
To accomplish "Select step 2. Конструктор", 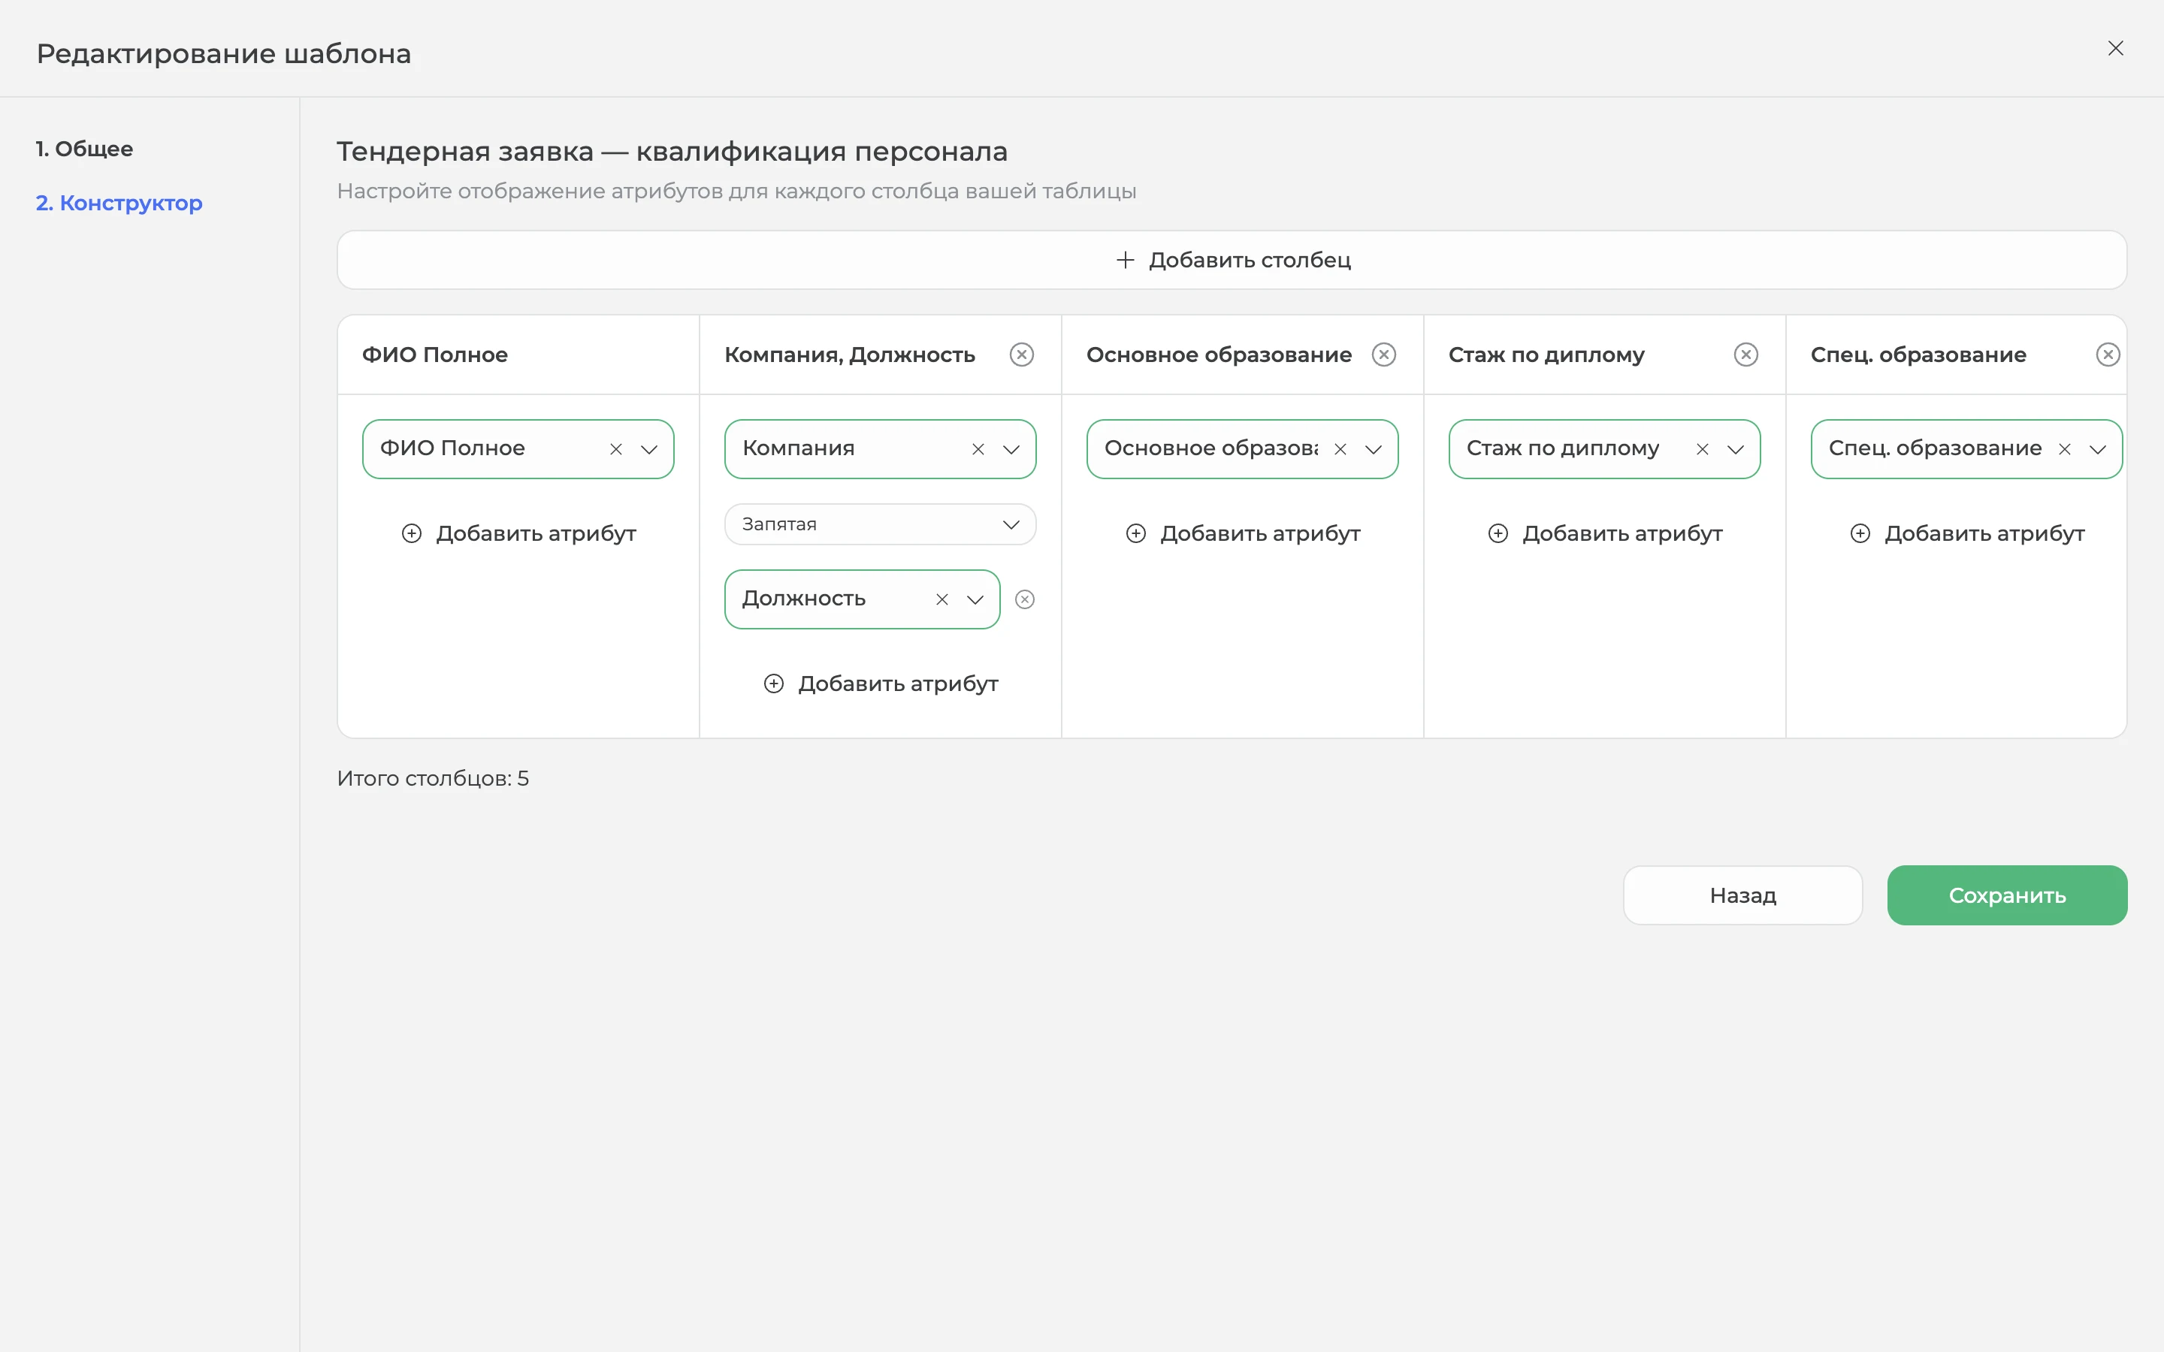I will tap(119, 203).
